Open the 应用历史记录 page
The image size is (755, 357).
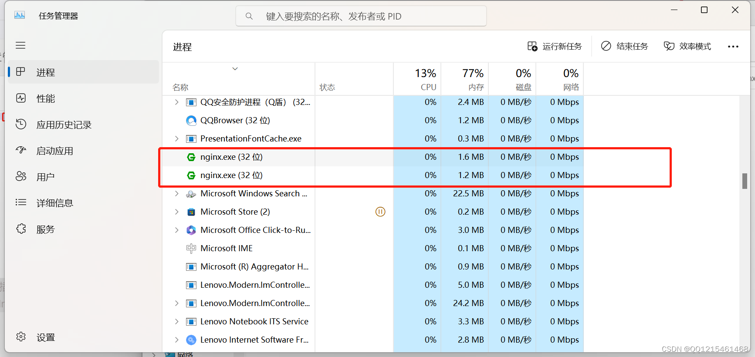click(83, 124)
